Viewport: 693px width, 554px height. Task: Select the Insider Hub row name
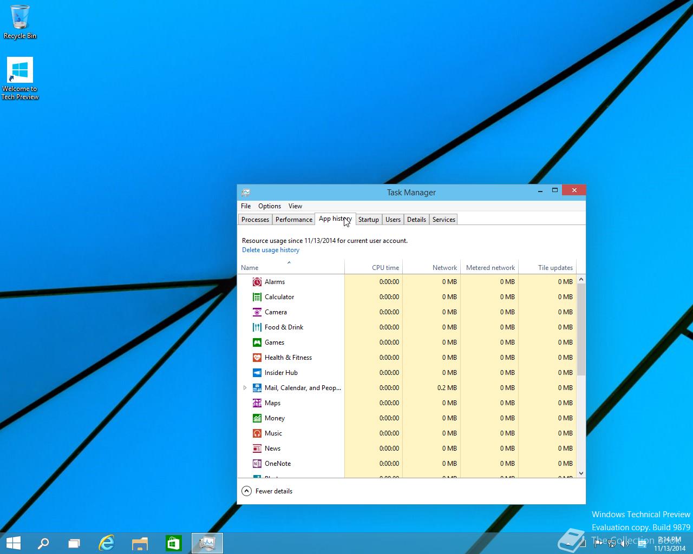281,373
